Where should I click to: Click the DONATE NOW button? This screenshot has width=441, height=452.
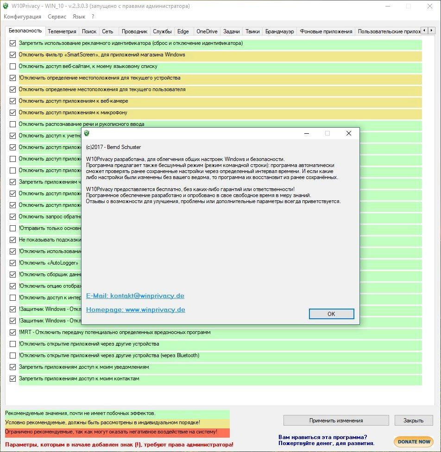point(414,441)
